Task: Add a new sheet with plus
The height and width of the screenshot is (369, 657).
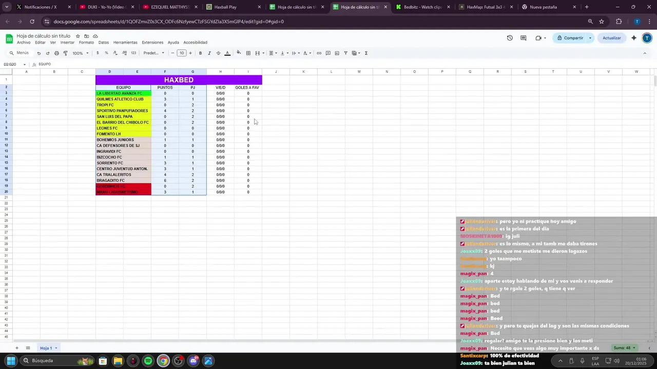Action: 16,348
